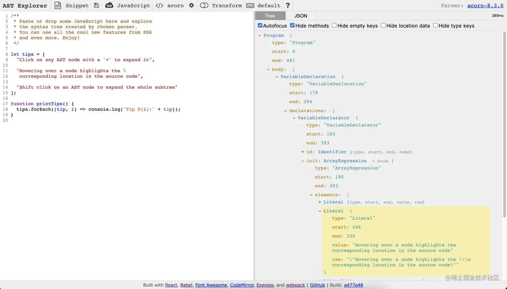Open the acorn parser menu

[x=175, y=5]
